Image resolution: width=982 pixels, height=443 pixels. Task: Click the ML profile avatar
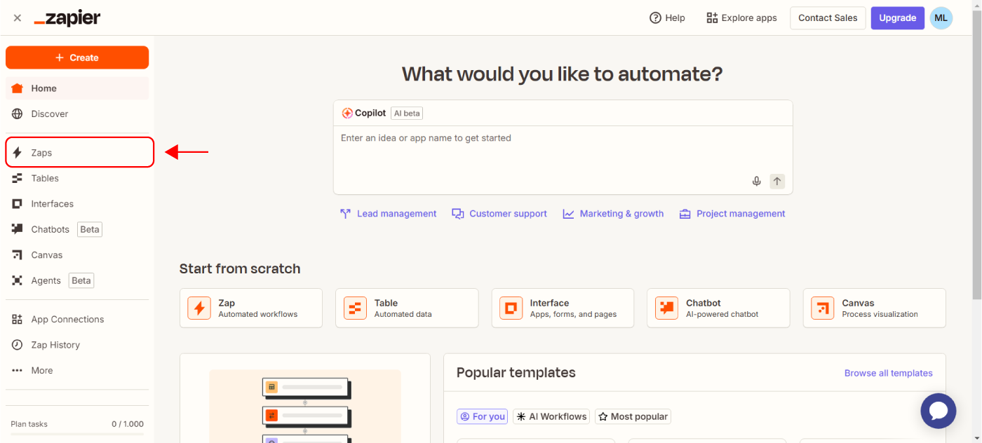[x=941, y=18]
